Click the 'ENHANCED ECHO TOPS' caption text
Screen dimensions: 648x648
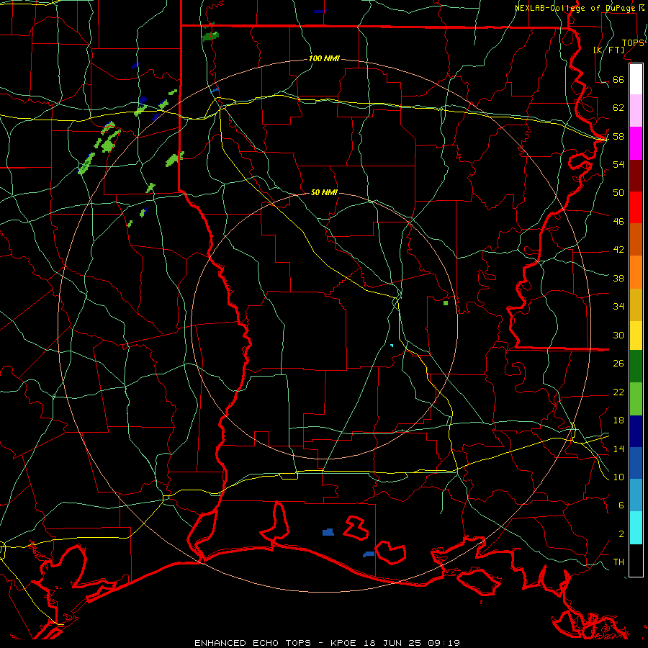(253, 643)
